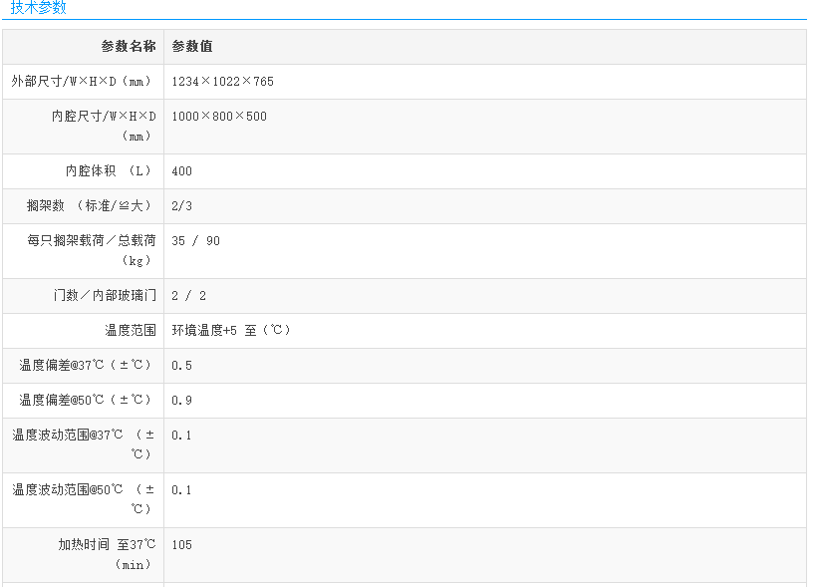Image resolution: width=816 pixels, height=587 pixels.
Task: Click the 外部尺寸/W×H×D label cell
Action: click(83, 82)
